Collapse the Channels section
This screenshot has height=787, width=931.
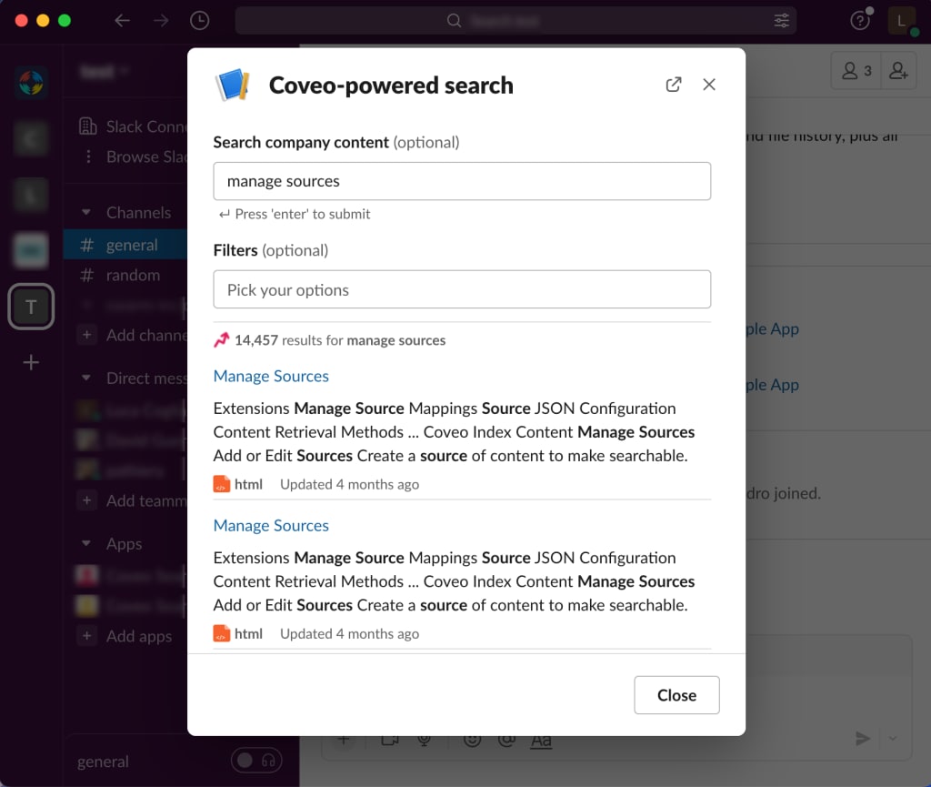(86, 213)
